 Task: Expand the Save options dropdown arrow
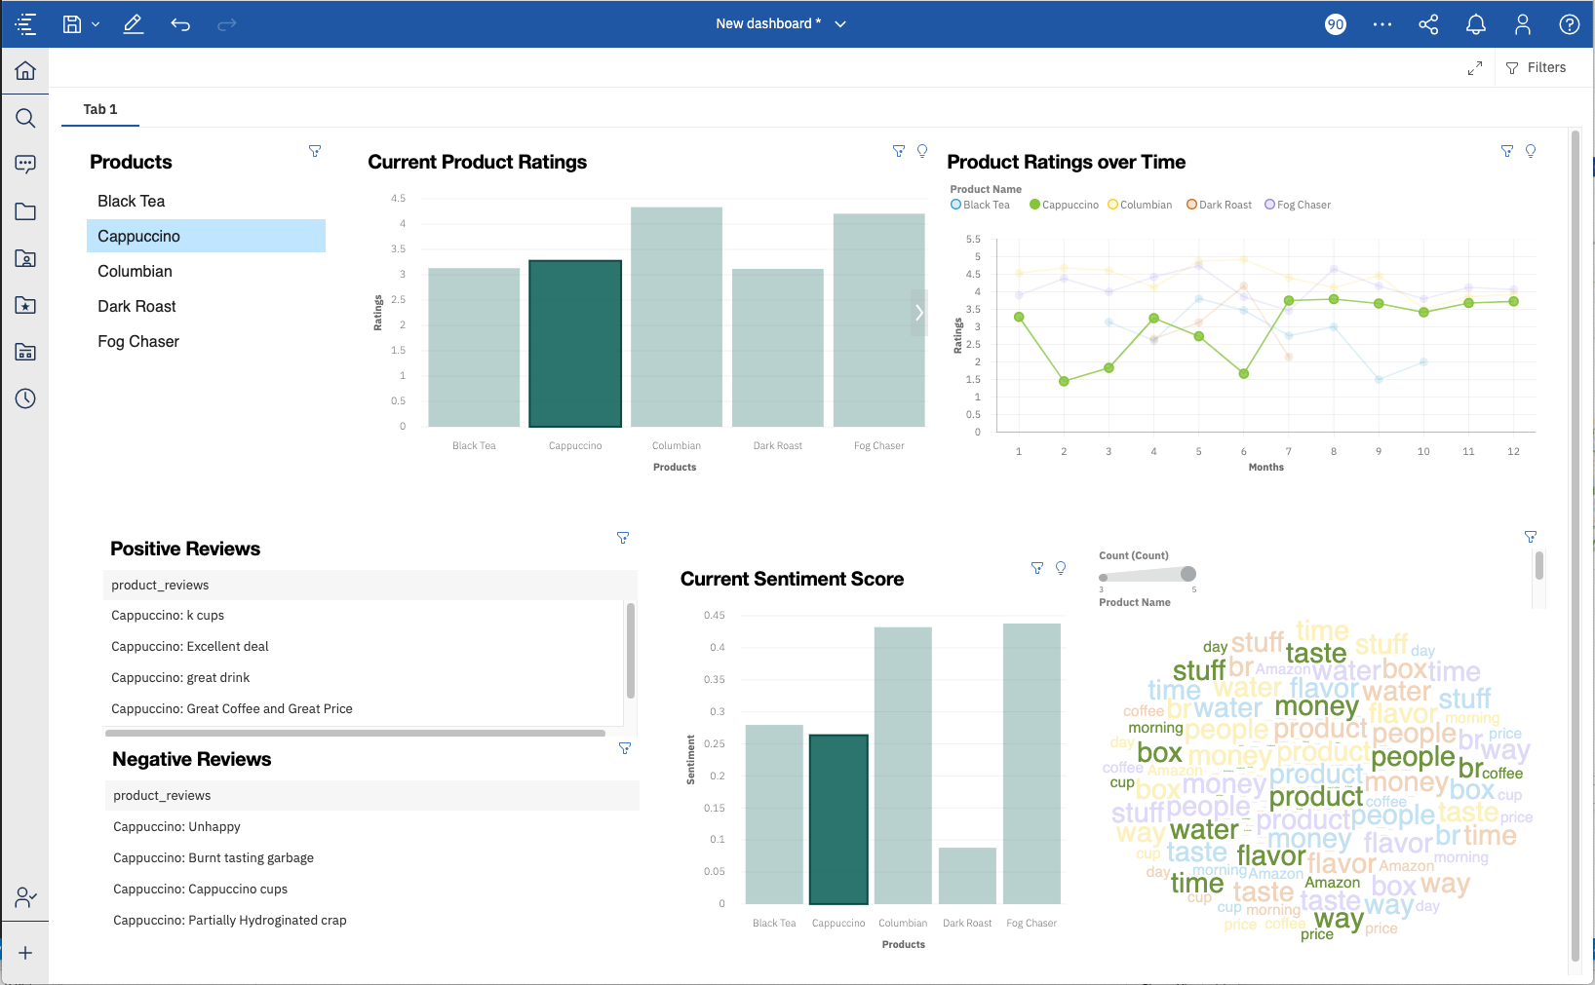(x=96, y=24)
